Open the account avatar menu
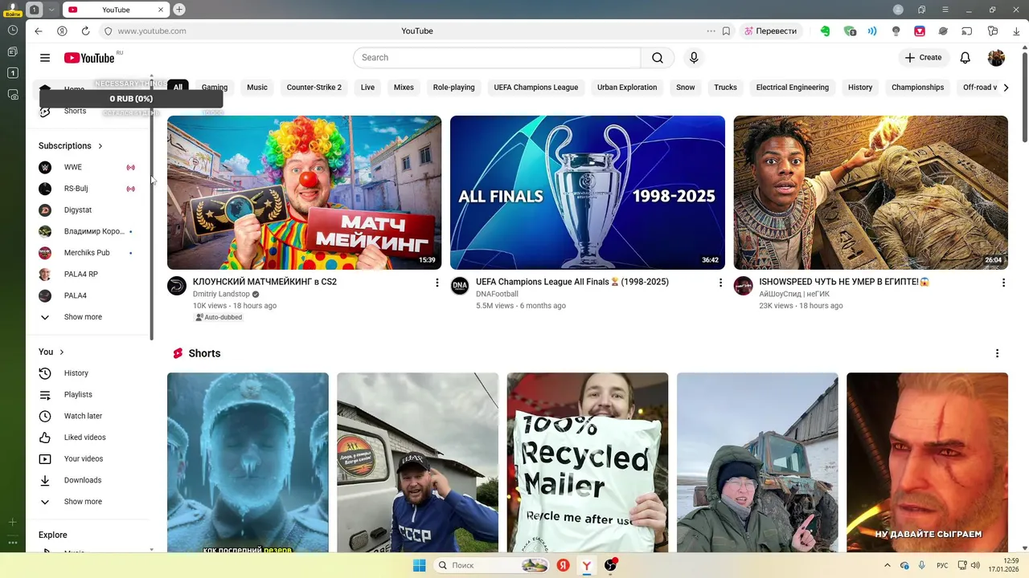This screenshot has height=578, width=1029. tap(996, 58)
